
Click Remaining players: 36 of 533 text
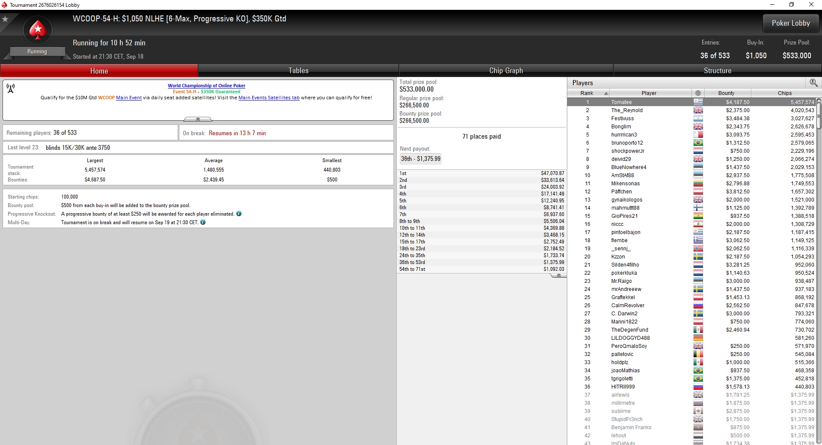[42, 133]
